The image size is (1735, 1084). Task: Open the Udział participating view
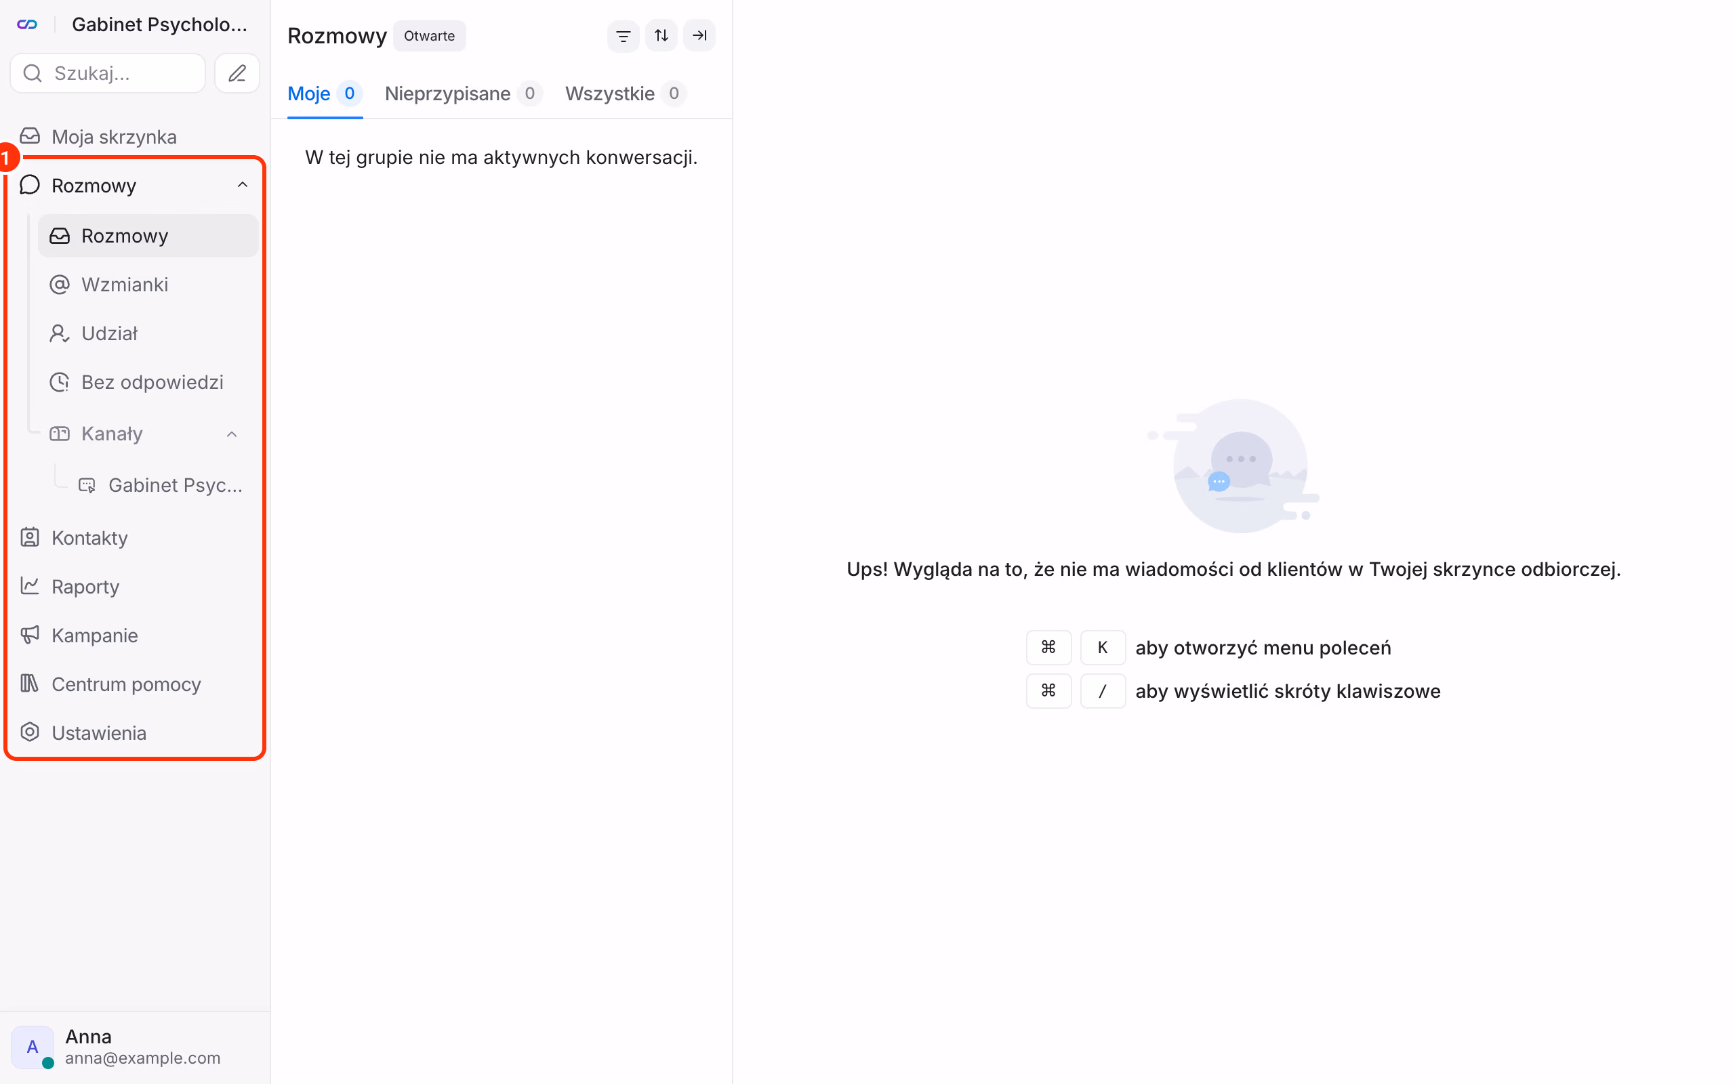148,333
